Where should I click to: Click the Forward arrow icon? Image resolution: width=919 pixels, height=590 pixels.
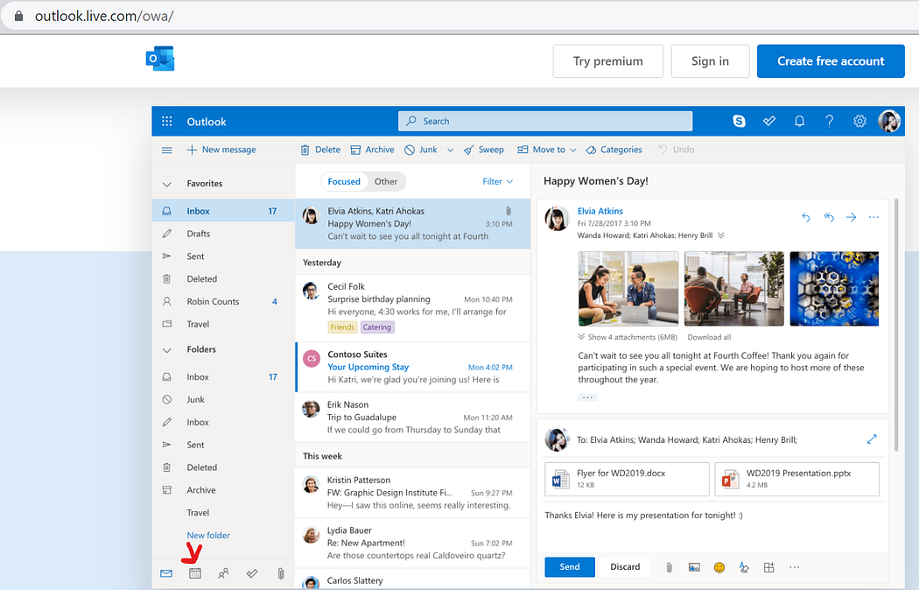coord(851,217)
